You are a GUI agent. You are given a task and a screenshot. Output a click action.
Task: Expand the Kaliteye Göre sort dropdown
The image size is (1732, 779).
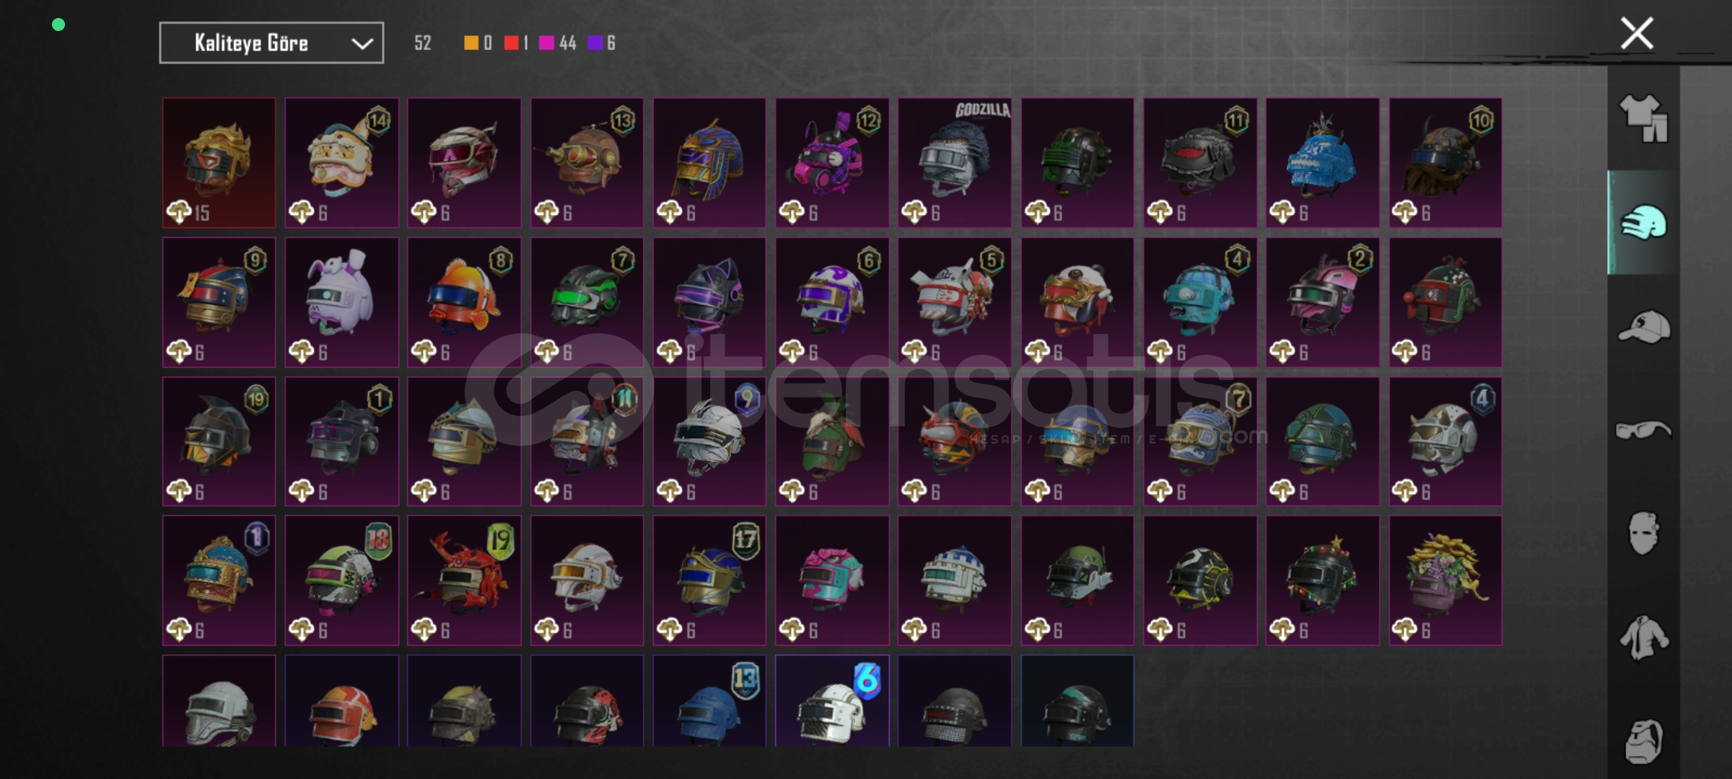pyautogui.click(x=271, y=43)
